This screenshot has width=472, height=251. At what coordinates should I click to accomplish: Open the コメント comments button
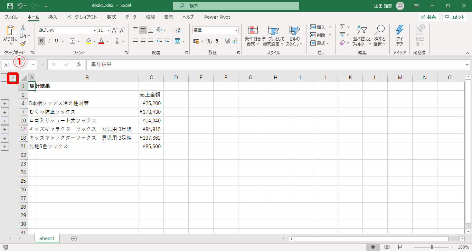455,17
